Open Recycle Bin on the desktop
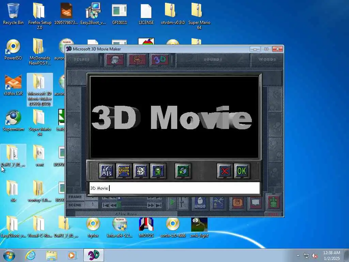 (13, 14)
